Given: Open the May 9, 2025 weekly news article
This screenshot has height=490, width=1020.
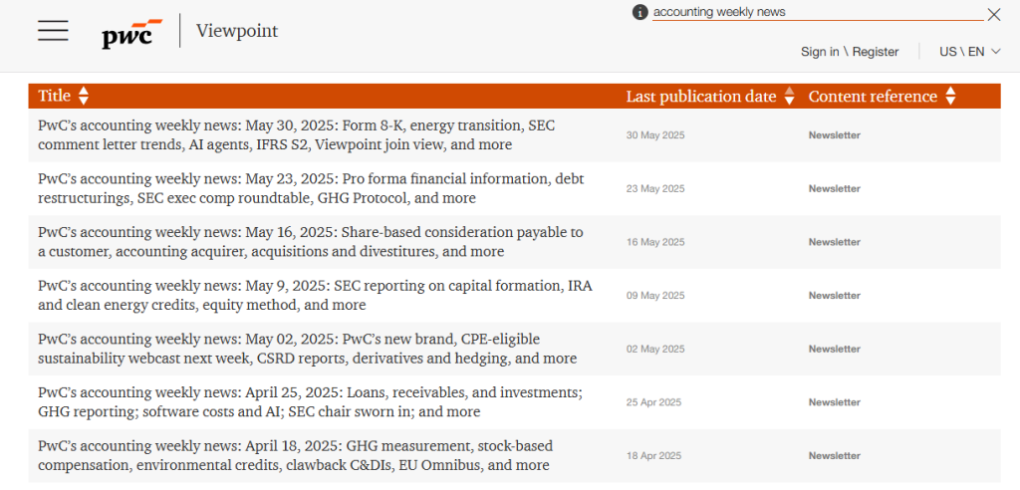Looking at the screenshot, I should pos(315,295).
